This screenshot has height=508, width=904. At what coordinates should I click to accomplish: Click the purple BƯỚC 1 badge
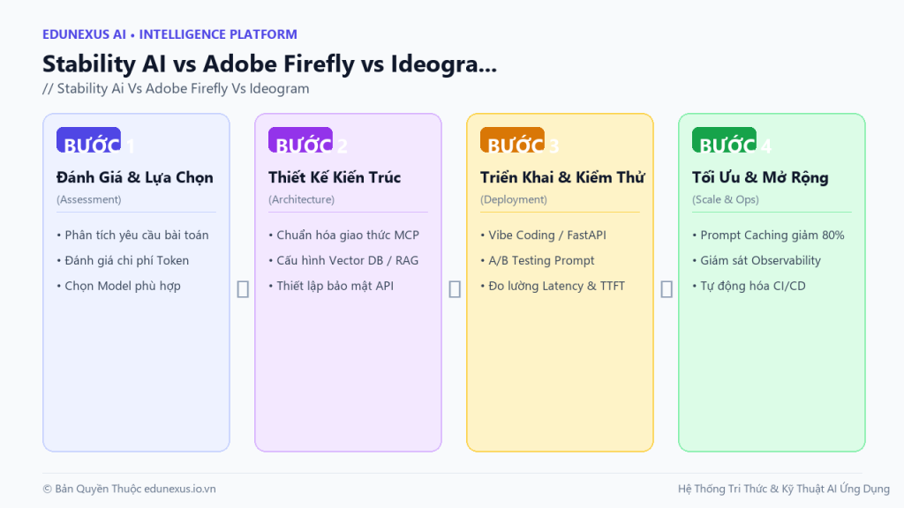[x=89, y=140]
